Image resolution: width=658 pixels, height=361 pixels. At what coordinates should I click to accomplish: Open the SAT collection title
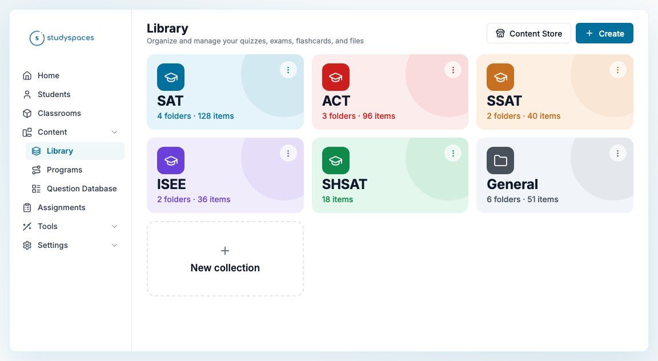click(x=170, y=101)
